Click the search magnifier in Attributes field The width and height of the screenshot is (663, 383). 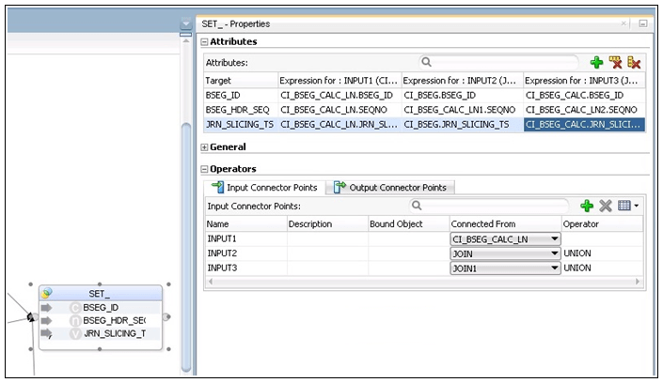point(426,63)
